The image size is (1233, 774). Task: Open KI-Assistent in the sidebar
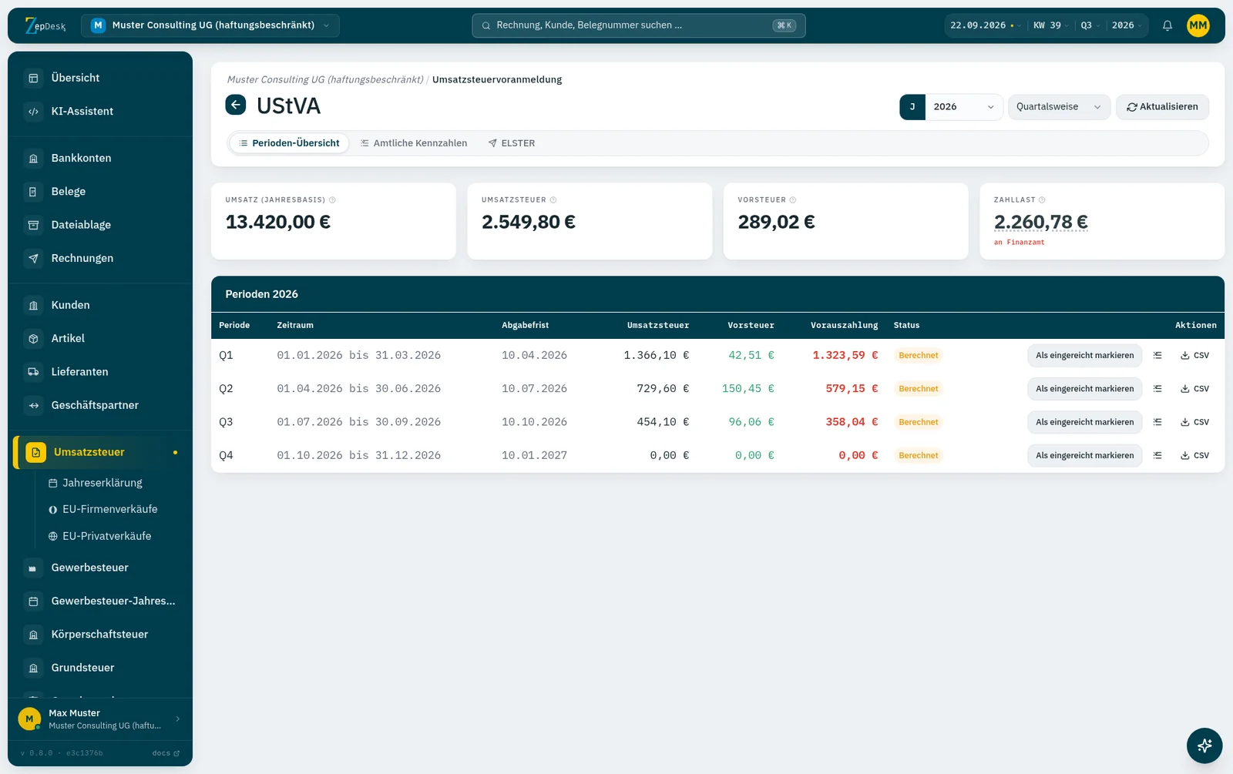(x=100, y=112)
